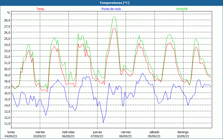Click the date 09/09/23

154,136
